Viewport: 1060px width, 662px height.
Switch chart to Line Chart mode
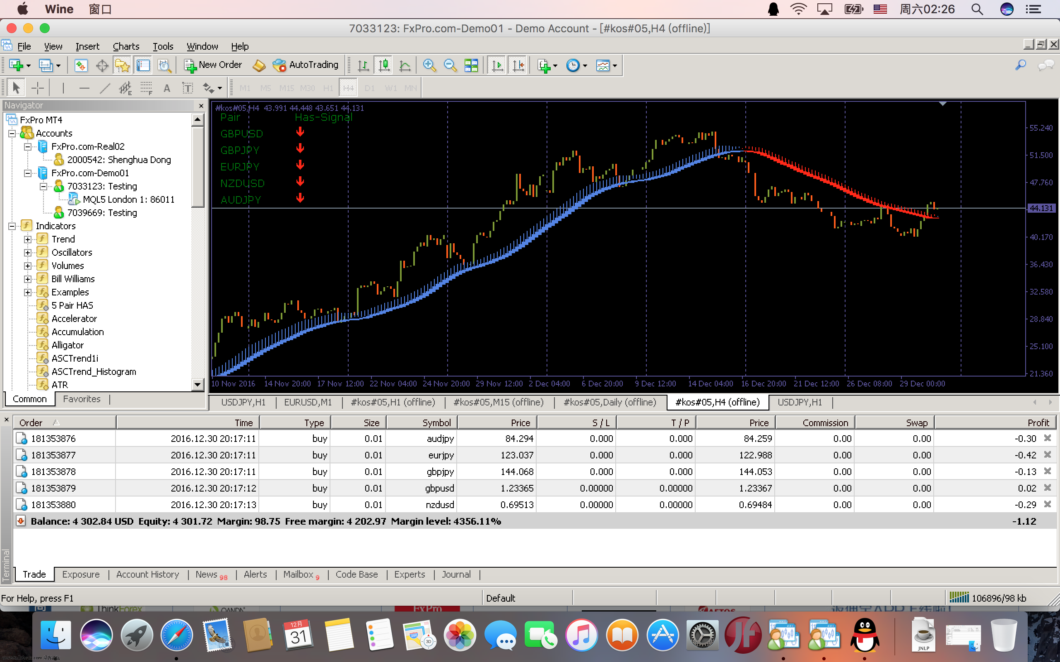click(x=405, y=66)
